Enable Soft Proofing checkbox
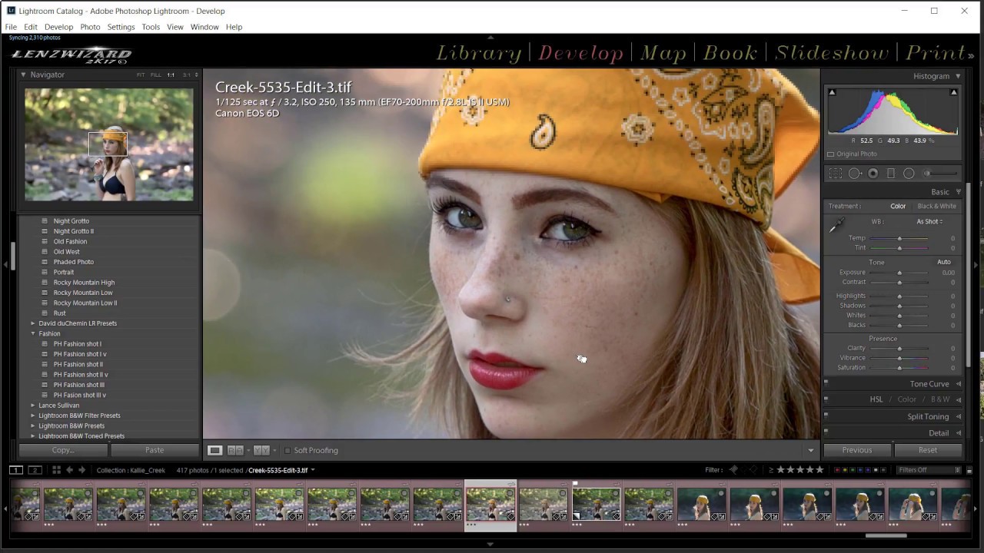984x553 pixels. (288, 450)
